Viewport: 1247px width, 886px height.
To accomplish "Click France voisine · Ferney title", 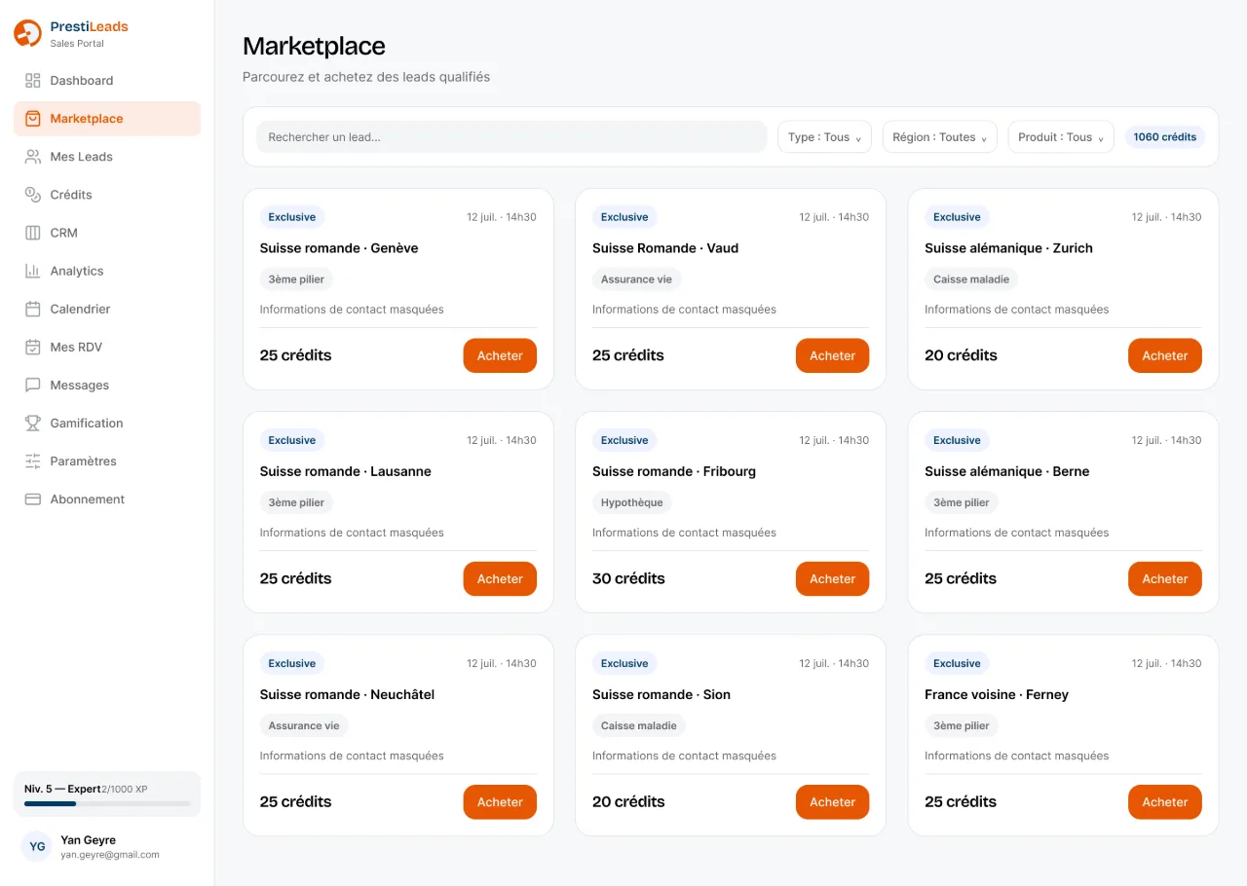I will point(997,694).
